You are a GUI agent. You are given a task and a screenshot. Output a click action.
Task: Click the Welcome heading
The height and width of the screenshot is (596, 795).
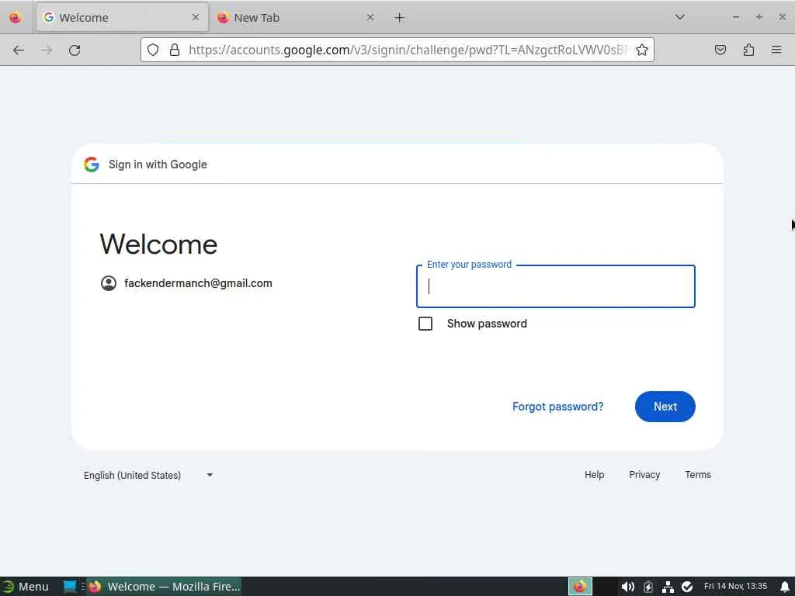point(158,244)
